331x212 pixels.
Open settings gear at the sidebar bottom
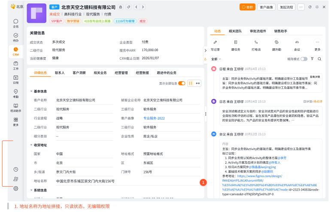tap(16, 188)
